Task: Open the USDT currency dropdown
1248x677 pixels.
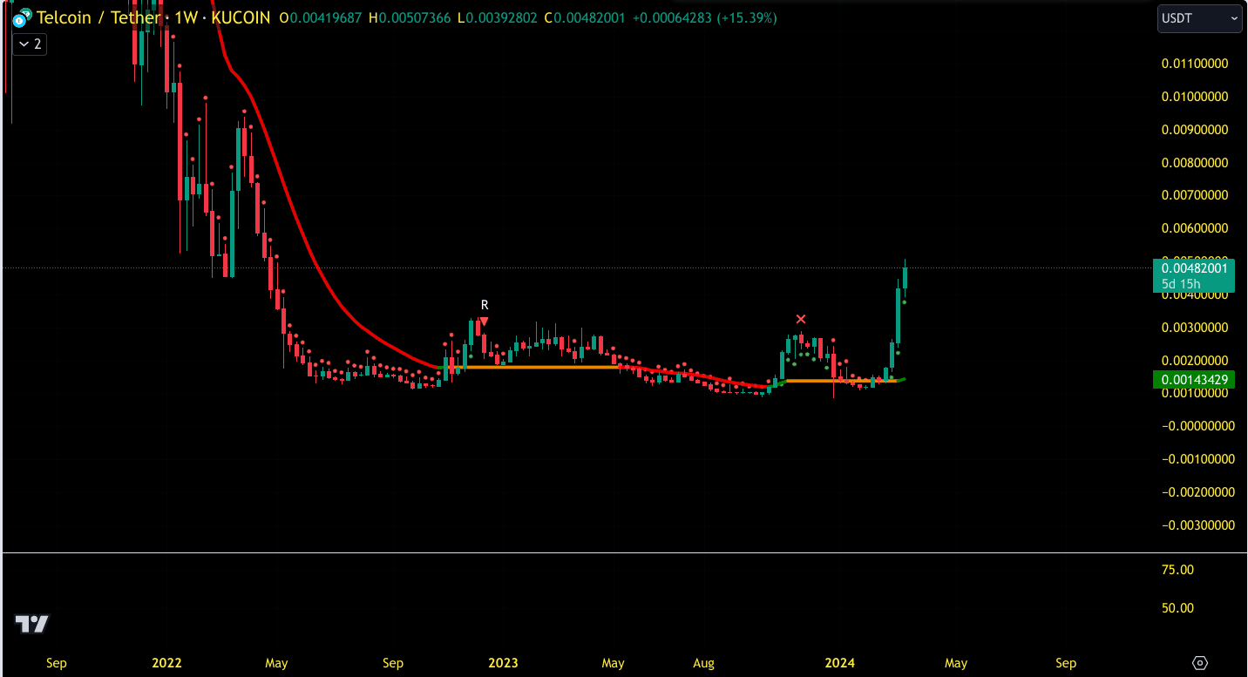Action: (1199, 17)
